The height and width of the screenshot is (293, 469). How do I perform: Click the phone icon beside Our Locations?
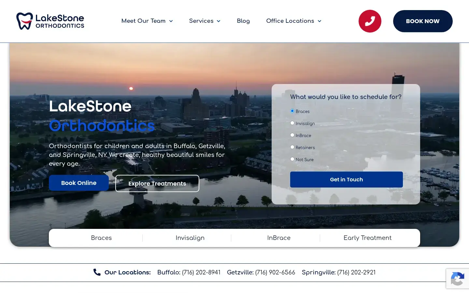tap(97, 272)
